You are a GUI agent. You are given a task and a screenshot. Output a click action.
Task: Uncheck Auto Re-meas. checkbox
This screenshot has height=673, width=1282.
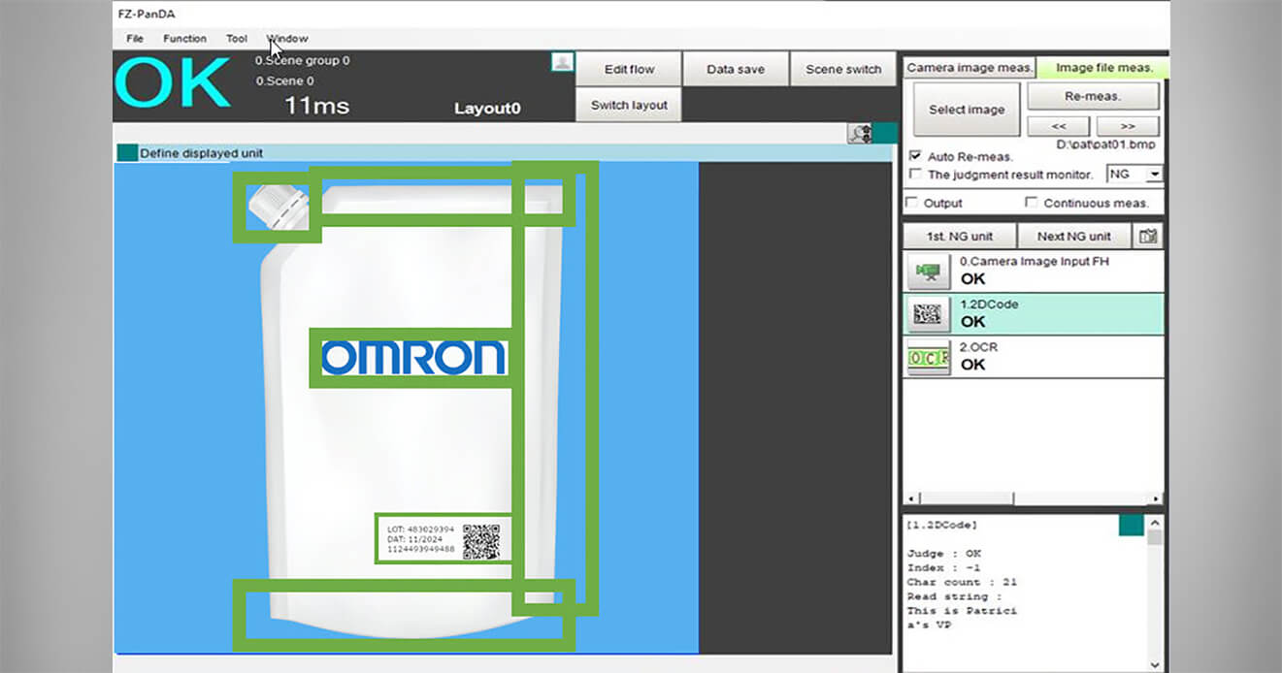click(x=914, y=156)
